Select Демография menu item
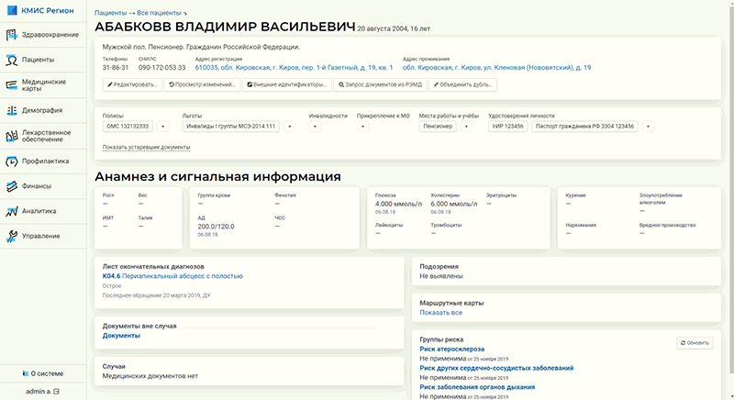The width and height of the screenshot is (734, 400). tap(42, 110)
